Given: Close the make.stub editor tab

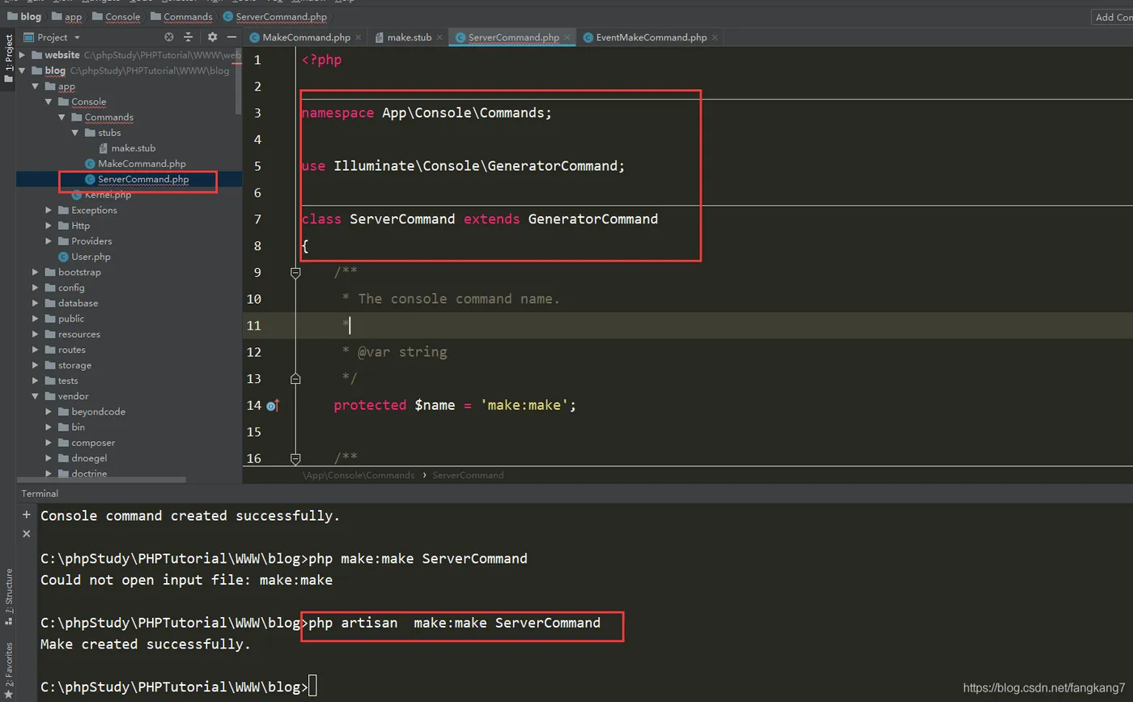Looking at the screenshot, I should pyautogui.click(x=439, y=37).
